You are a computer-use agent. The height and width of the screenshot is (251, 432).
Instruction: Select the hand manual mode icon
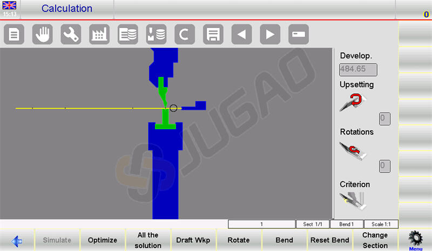click(x=43, y=35)
